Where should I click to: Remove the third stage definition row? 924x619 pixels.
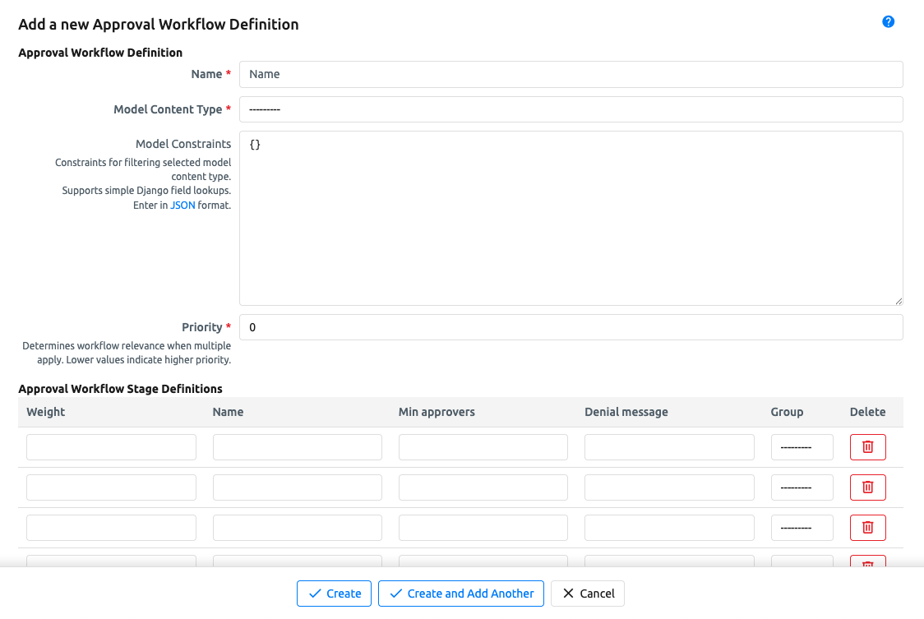click(867, 528)
